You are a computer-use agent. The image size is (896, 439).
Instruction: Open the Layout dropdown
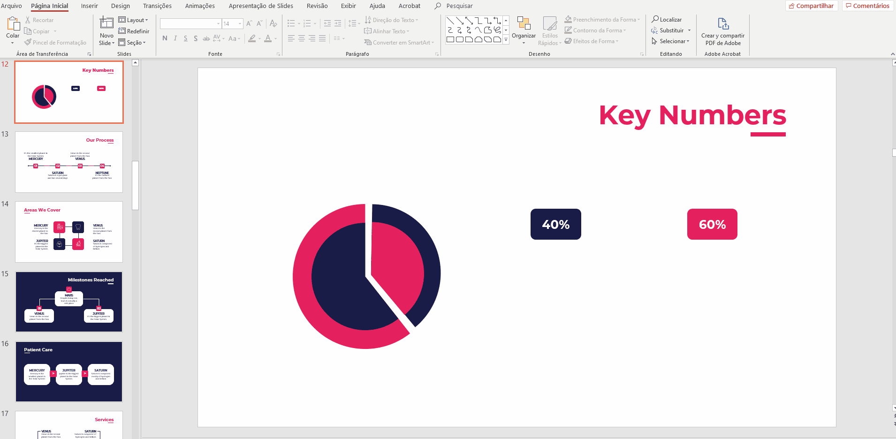click(133, 20)
